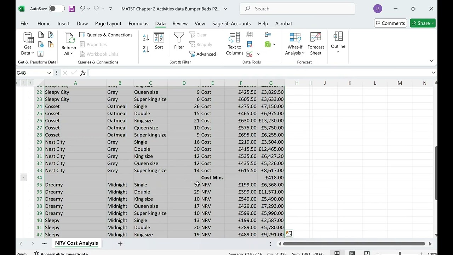
Task: Open Advanced filter options
Action: [x=202, y=54]
